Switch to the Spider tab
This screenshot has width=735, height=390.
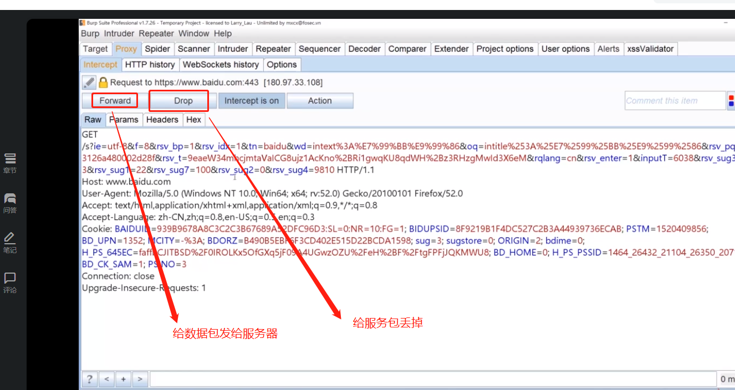[157, 49]
